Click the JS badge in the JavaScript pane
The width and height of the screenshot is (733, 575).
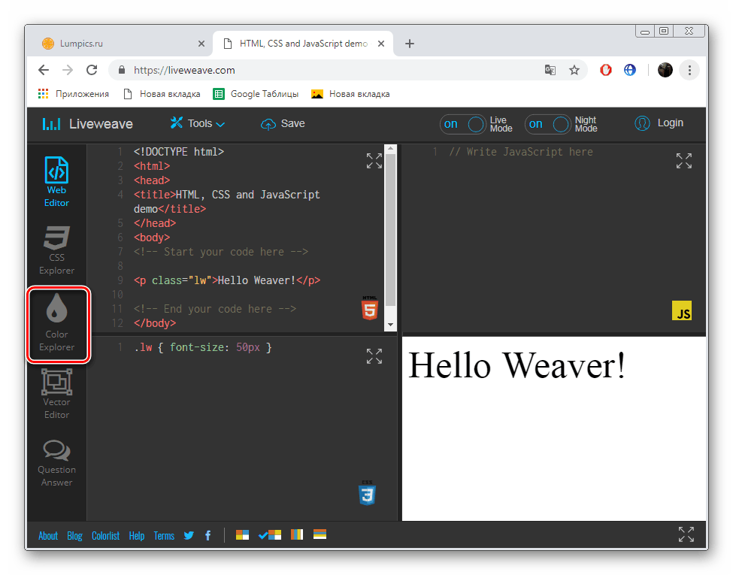click(x=682, y=310)
